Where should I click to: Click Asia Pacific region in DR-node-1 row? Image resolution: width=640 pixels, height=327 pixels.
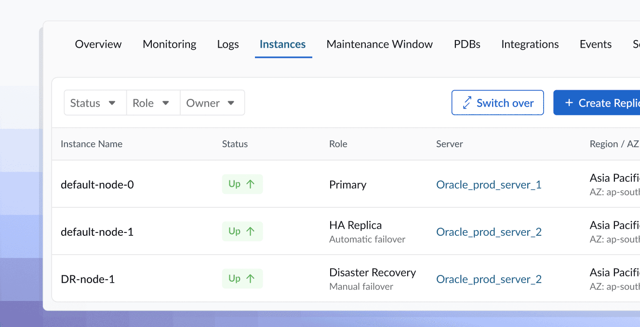click(615, 272)
